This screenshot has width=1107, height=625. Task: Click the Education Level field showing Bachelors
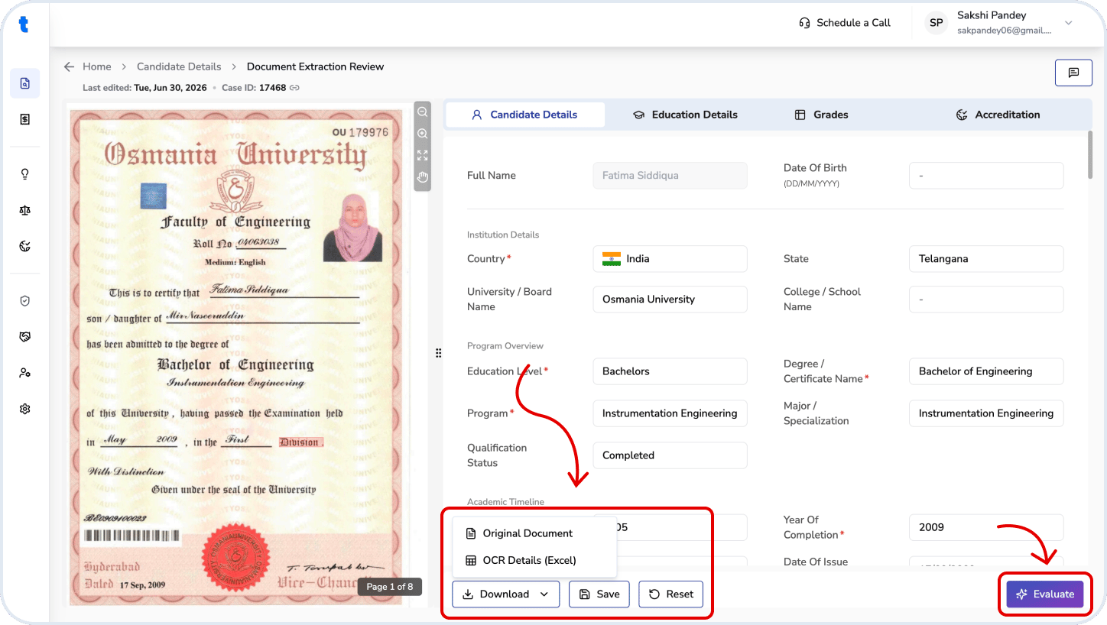pyautogui.click(x=670, y=371)
